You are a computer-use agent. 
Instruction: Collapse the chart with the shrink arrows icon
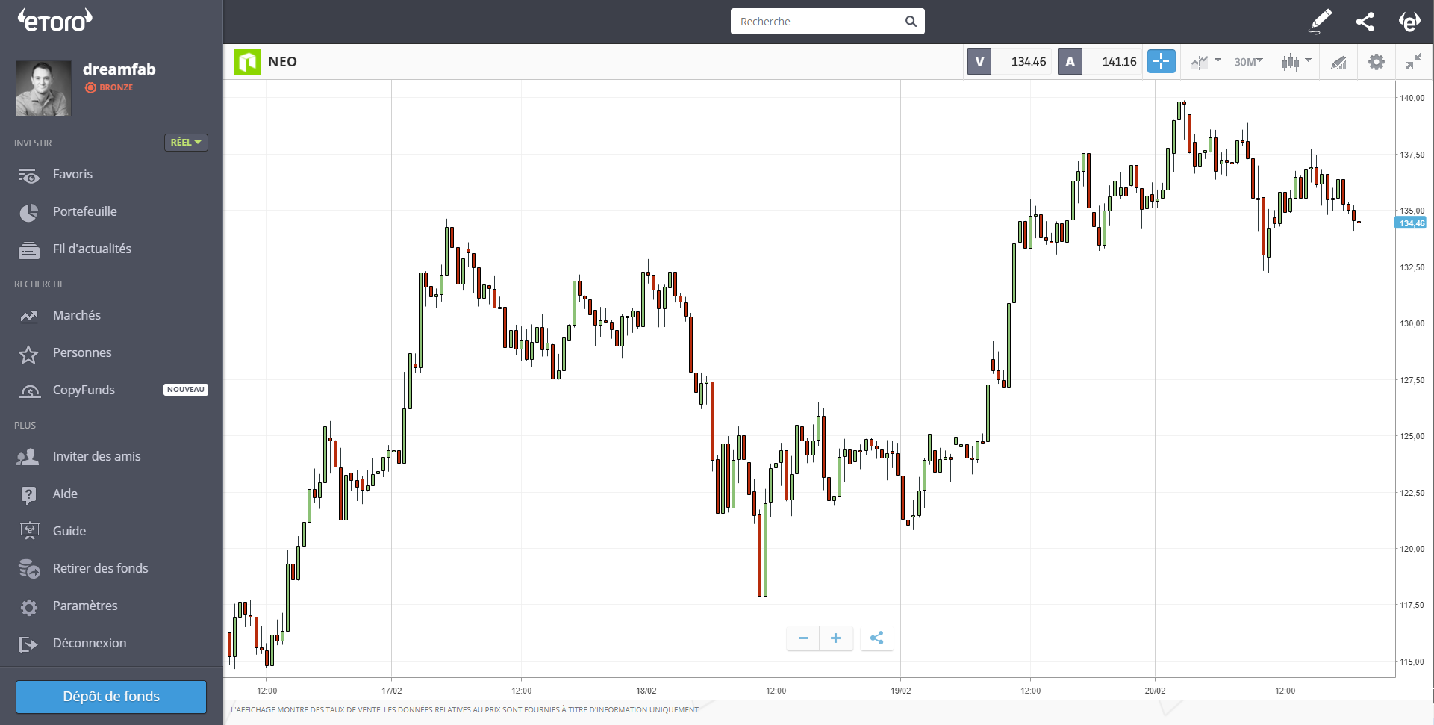coord(1414,62)
